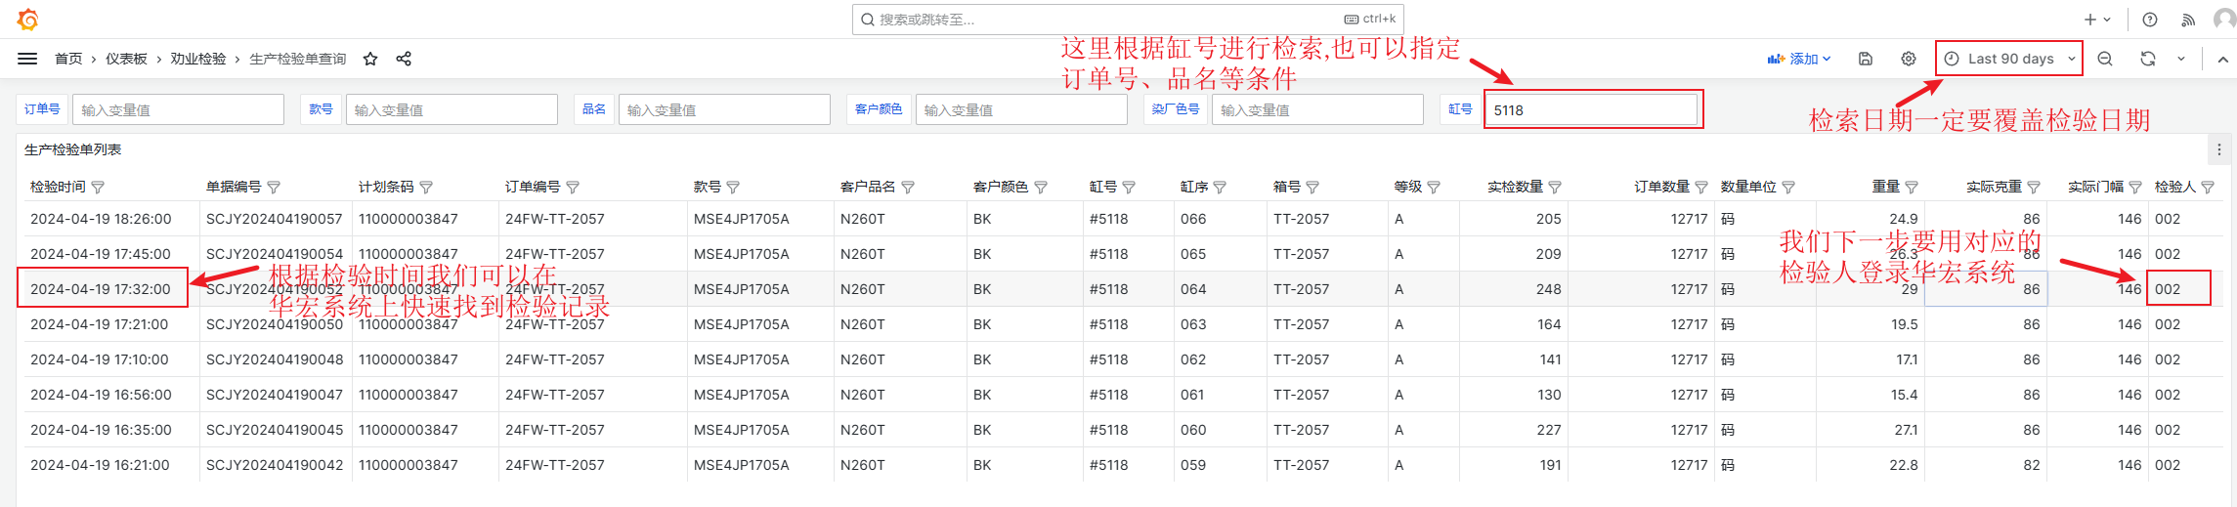Open the help question mark icon
Screen dimensions: 2237x507
[x=2150, y=20]
